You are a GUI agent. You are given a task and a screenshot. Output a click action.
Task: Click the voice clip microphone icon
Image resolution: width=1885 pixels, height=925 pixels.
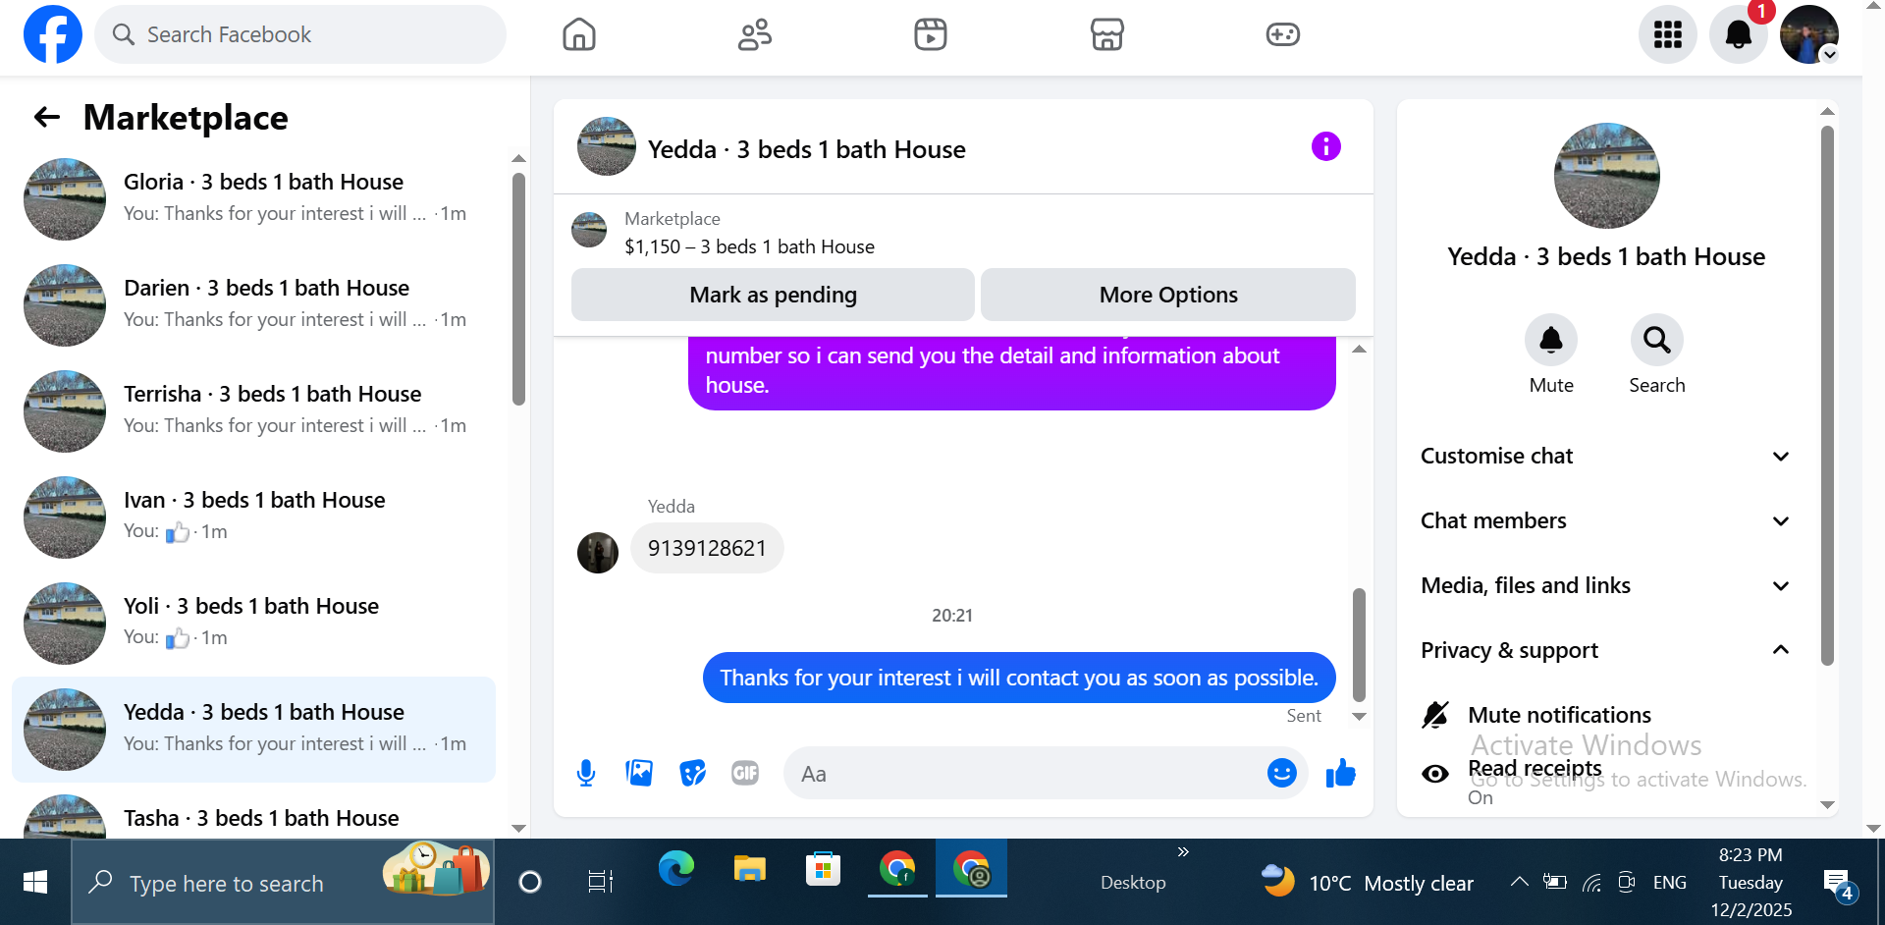(586, 774)
